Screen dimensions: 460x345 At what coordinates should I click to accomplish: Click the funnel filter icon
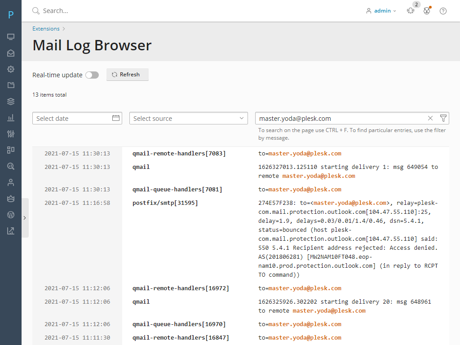tap(443, 118)
